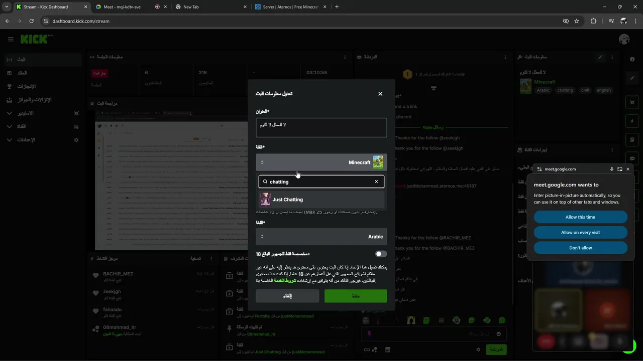Open the browser extensions puzzle icon
643x361 pixels.
click(x=594, y=21)
